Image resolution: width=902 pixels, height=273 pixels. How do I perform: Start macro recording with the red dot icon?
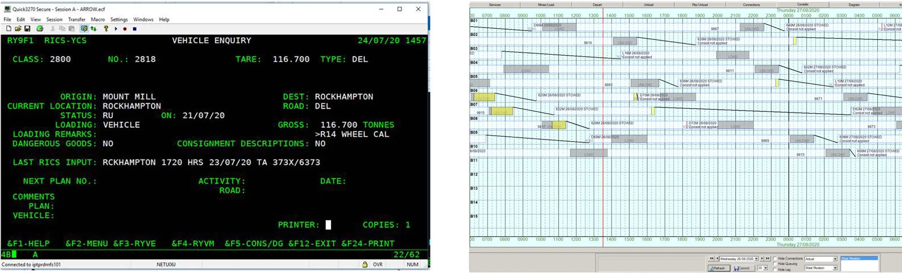(x=125, y=29)
